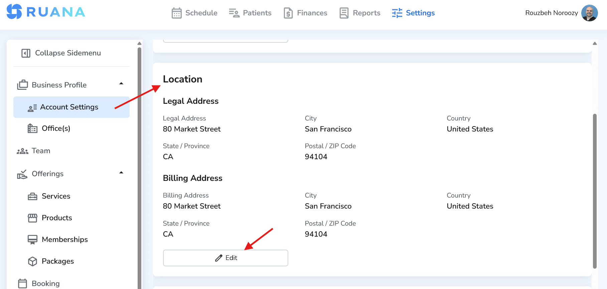Click the Ruana logo icon
607x289 pixels.
(x=14, y=12)
